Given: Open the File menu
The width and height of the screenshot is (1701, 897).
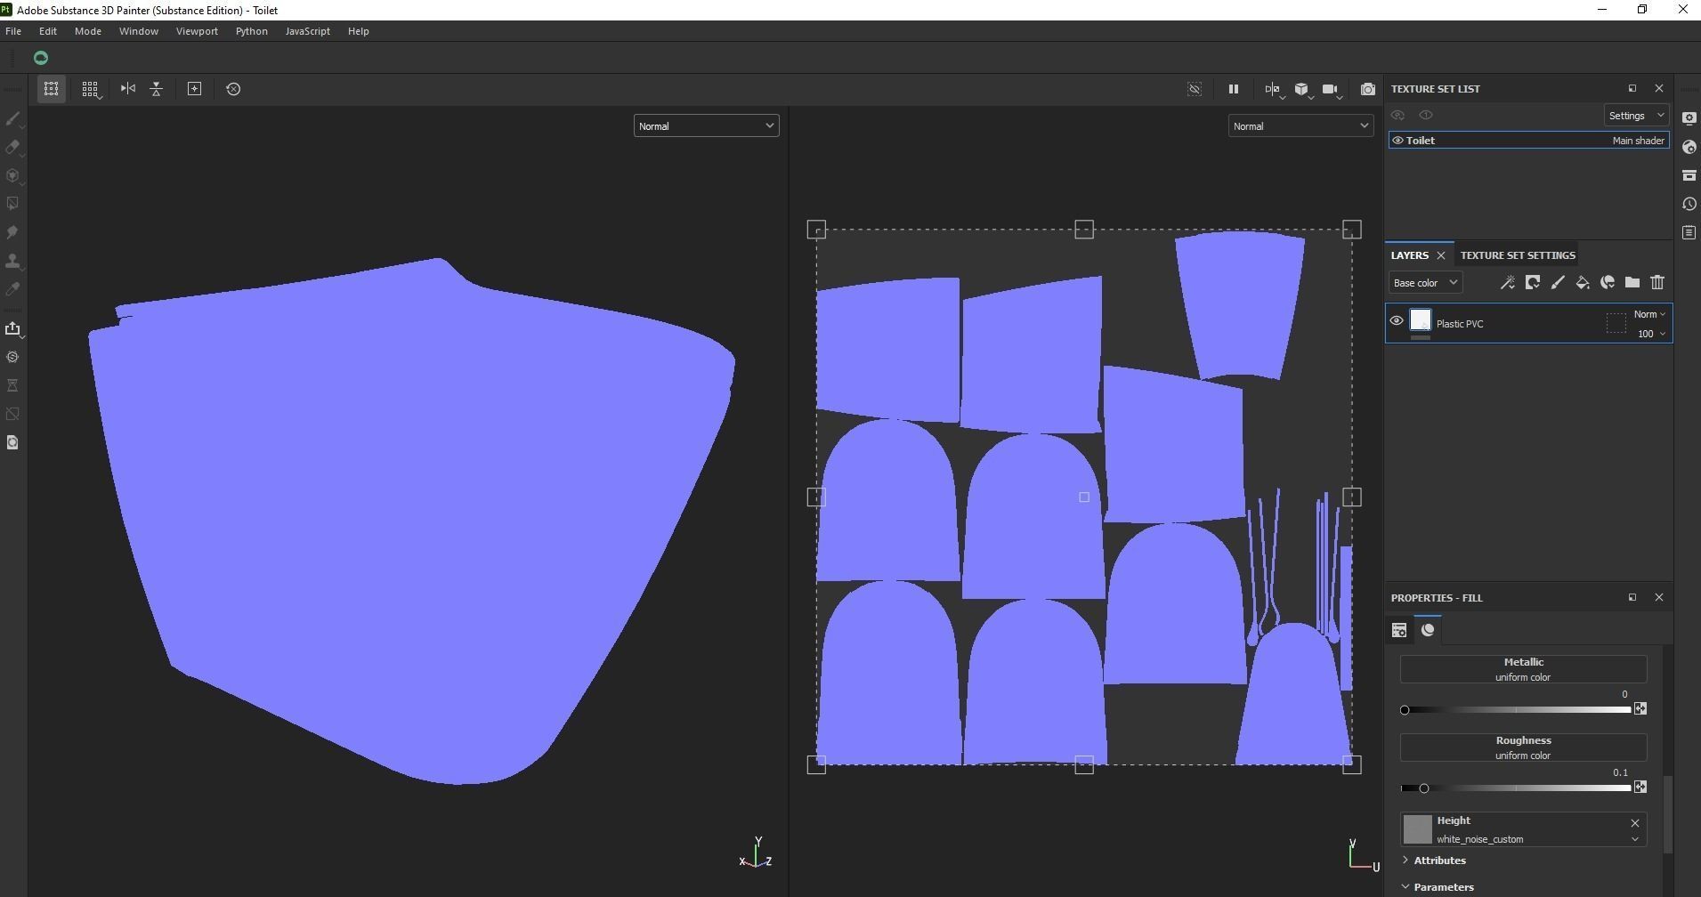Looking at the screenshot, I should pyautogui.click(x=13, y=31).
